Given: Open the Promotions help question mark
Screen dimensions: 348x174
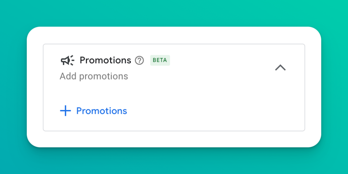Looking at the screenshot, I should tap(139, 60).
